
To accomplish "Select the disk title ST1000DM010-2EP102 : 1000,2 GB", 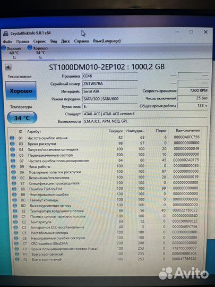I will click(x=107, y=67).
